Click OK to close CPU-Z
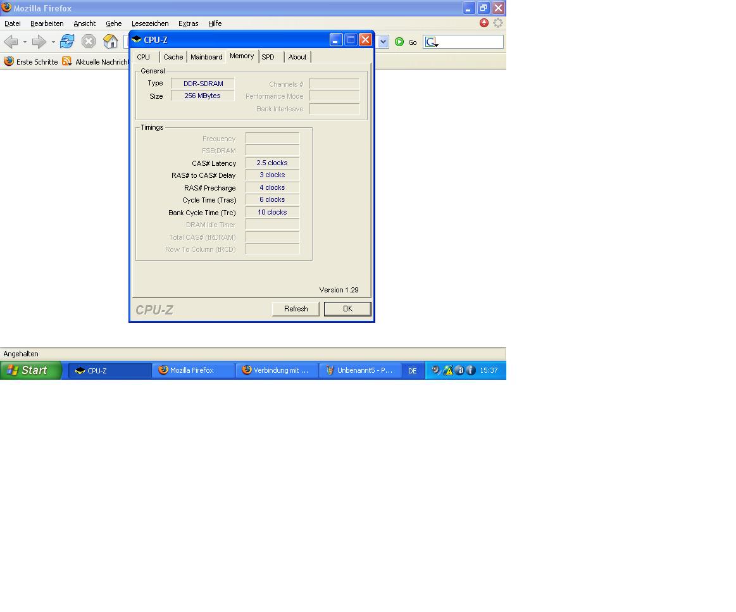The image size is (736, 612). (x=347, y=309)
